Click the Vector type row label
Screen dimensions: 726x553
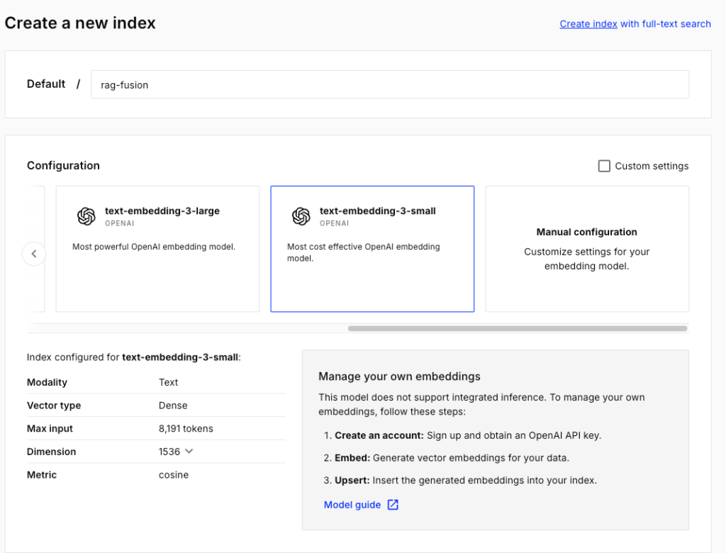tap(54, 406)
